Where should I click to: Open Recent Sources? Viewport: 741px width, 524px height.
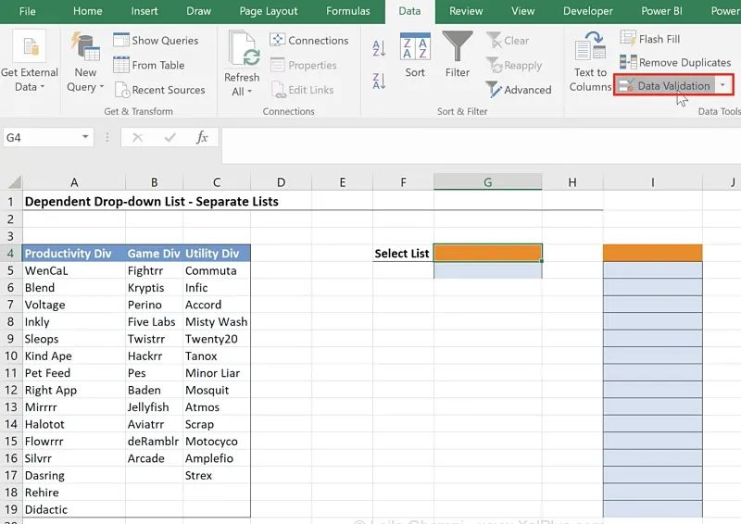[x=159, y=90]
